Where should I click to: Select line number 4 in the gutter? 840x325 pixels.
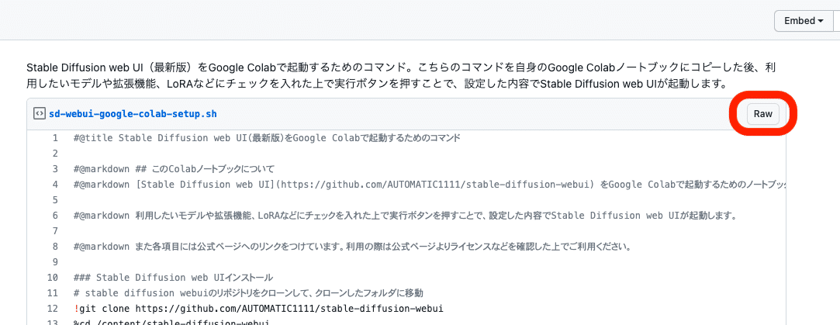point(55,185)
